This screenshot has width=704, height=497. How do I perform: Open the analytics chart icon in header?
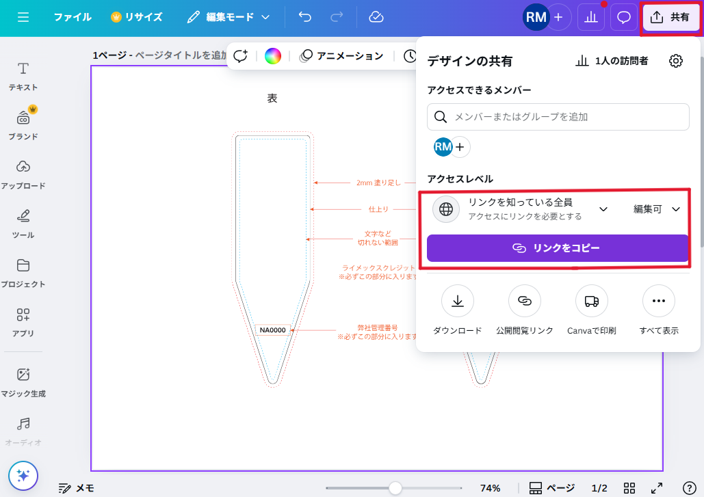click(x=591, y=18)
